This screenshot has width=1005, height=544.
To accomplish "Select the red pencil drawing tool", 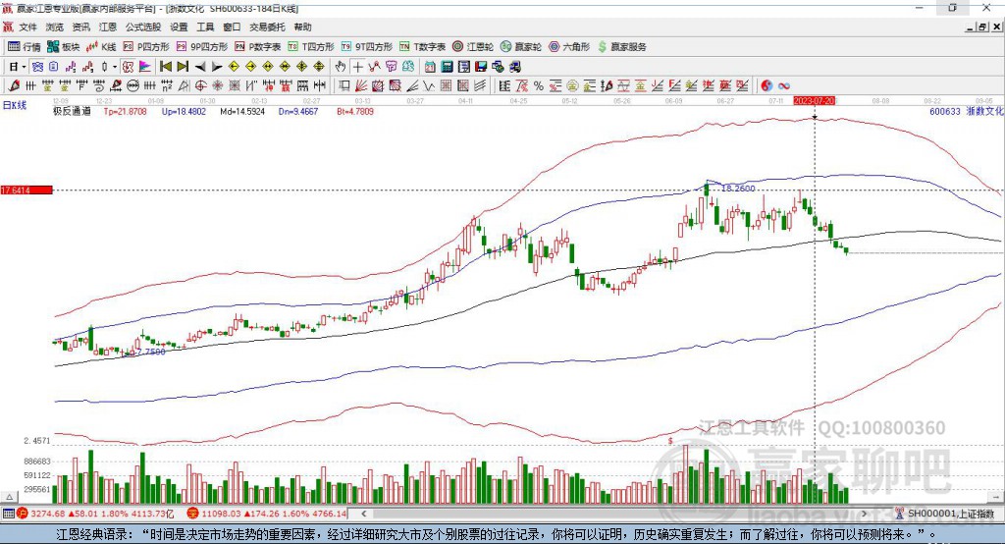I will [x=14, y=85].
